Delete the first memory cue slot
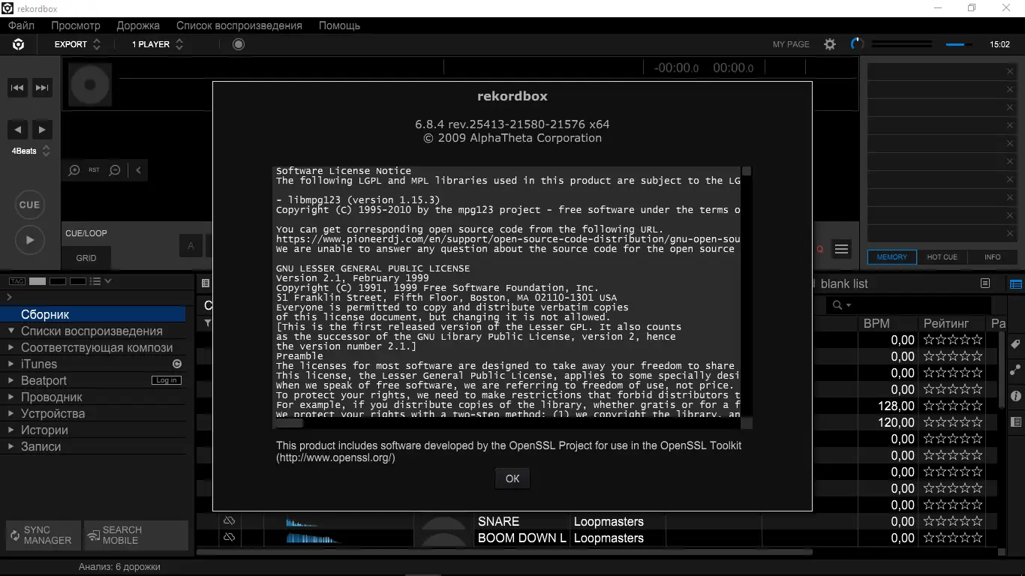1025x576 pixels. (1010, 72)
